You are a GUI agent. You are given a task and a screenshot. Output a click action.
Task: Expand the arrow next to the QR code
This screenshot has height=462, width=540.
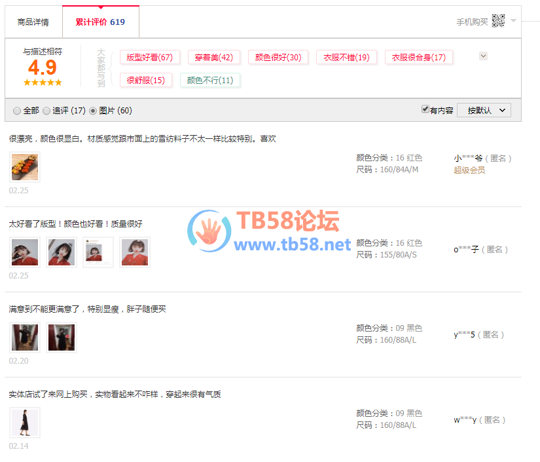(514, 20)
